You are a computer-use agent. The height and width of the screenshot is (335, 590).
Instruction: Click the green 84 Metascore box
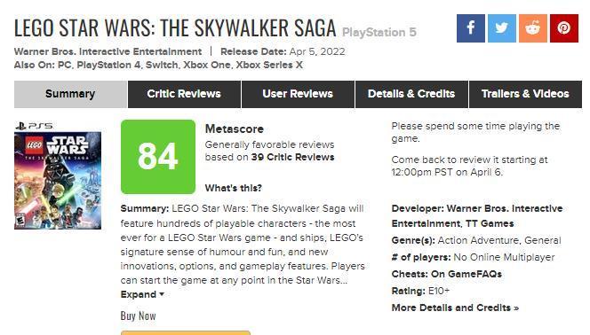click(158, 157)
